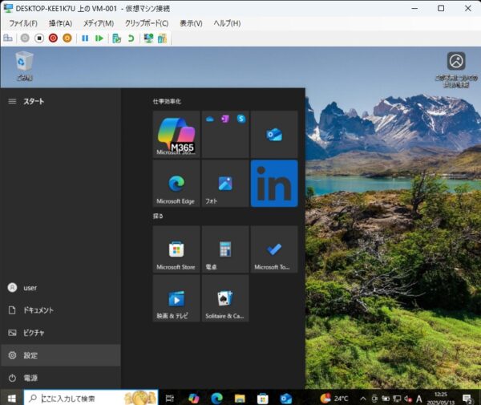Click the 仕事効率化 group heading
Viewport: 481px width, 405px height.
pyautogui.click(x=167, y=102)
